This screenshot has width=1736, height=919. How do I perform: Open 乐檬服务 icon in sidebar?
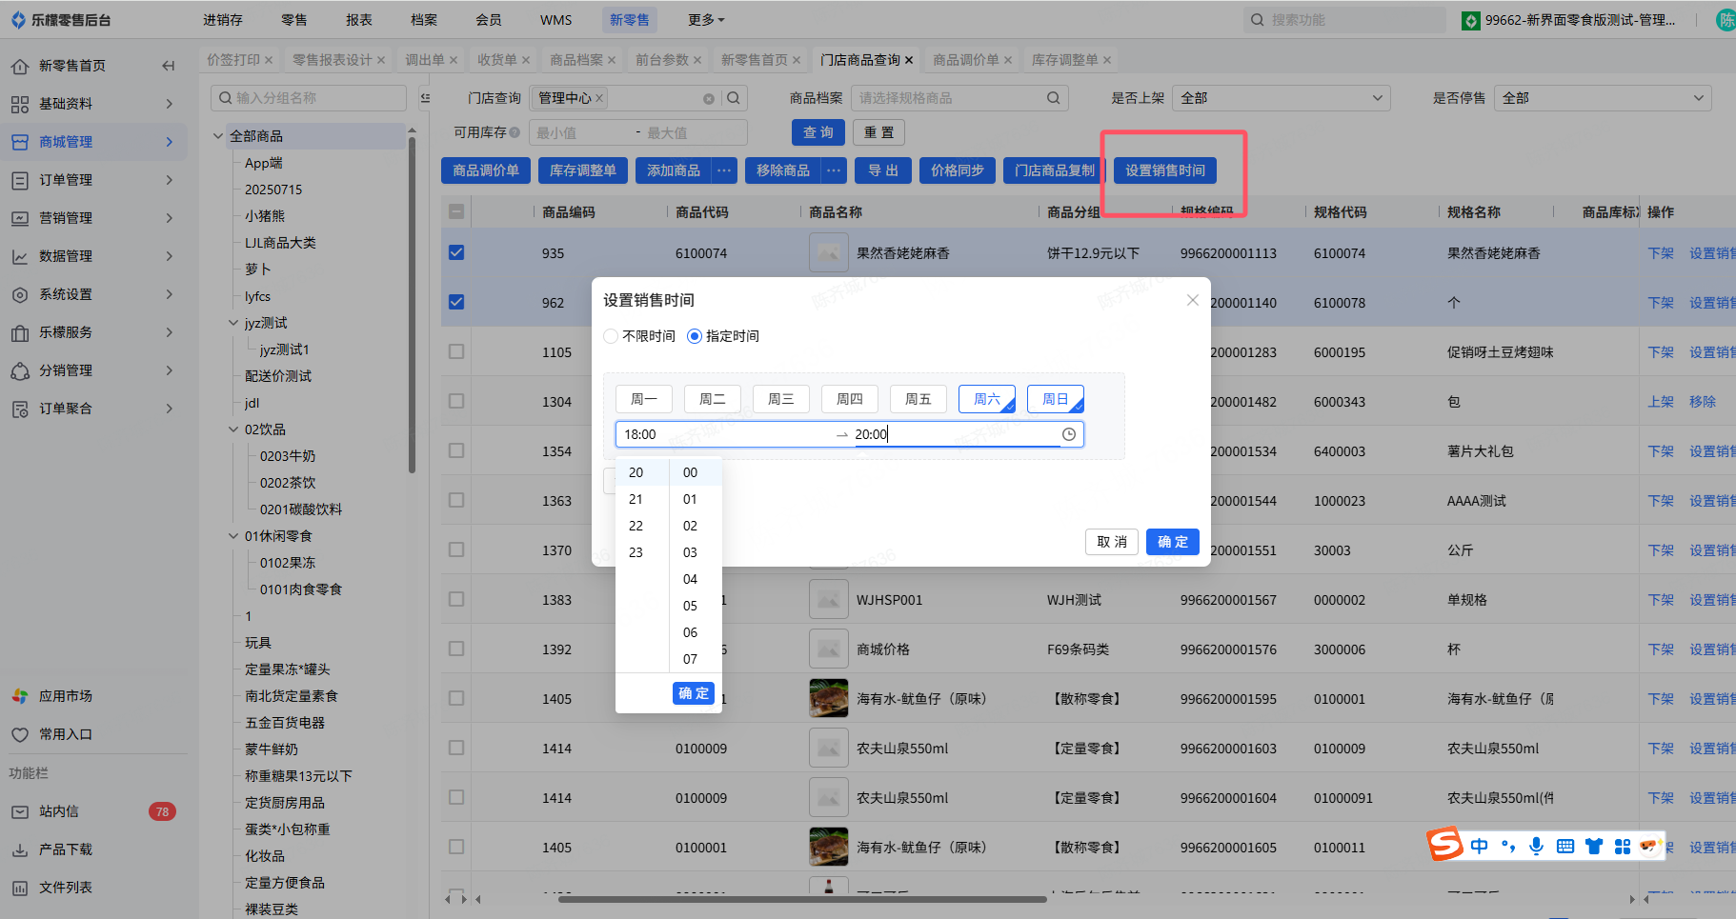coord(20,332)
